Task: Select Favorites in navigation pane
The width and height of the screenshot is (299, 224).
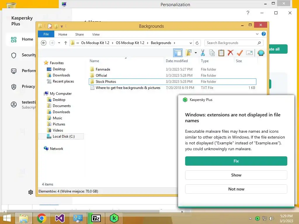Action: click(x=57, y=63)
